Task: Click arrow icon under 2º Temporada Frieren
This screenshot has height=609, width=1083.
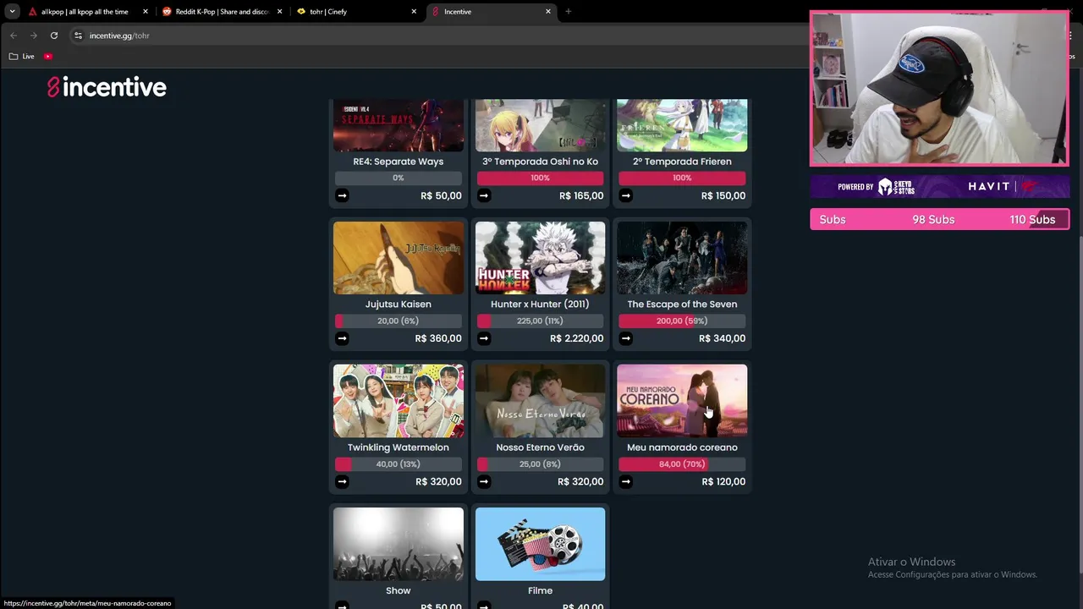Action: (x=625, y=195)
